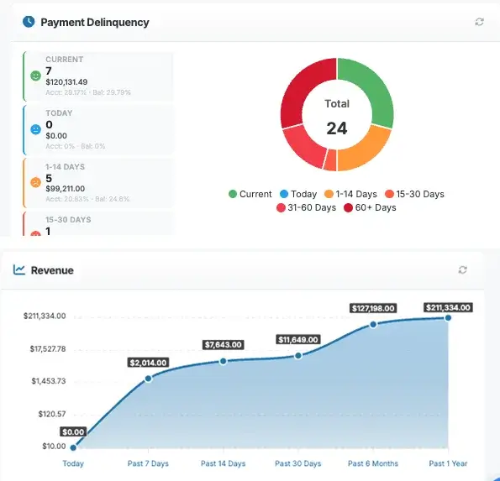Select the small 15-30 Days donut sliver

[x=331, y=159]
